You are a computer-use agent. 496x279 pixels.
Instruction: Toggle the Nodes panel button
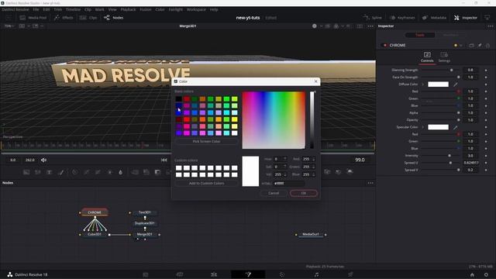114,18
